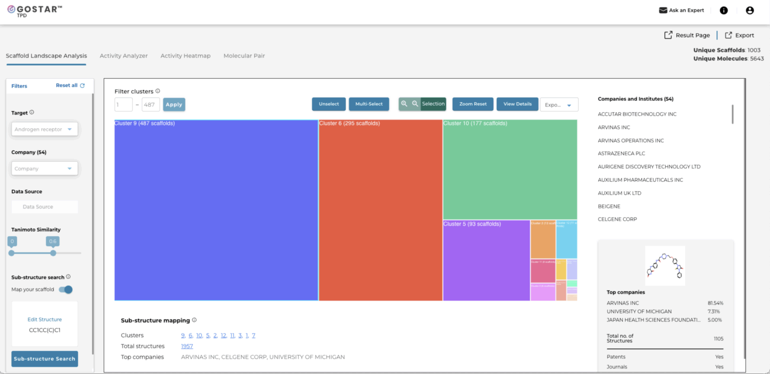
Task: Open the info icon in the top bar
Action: (723, 10)
